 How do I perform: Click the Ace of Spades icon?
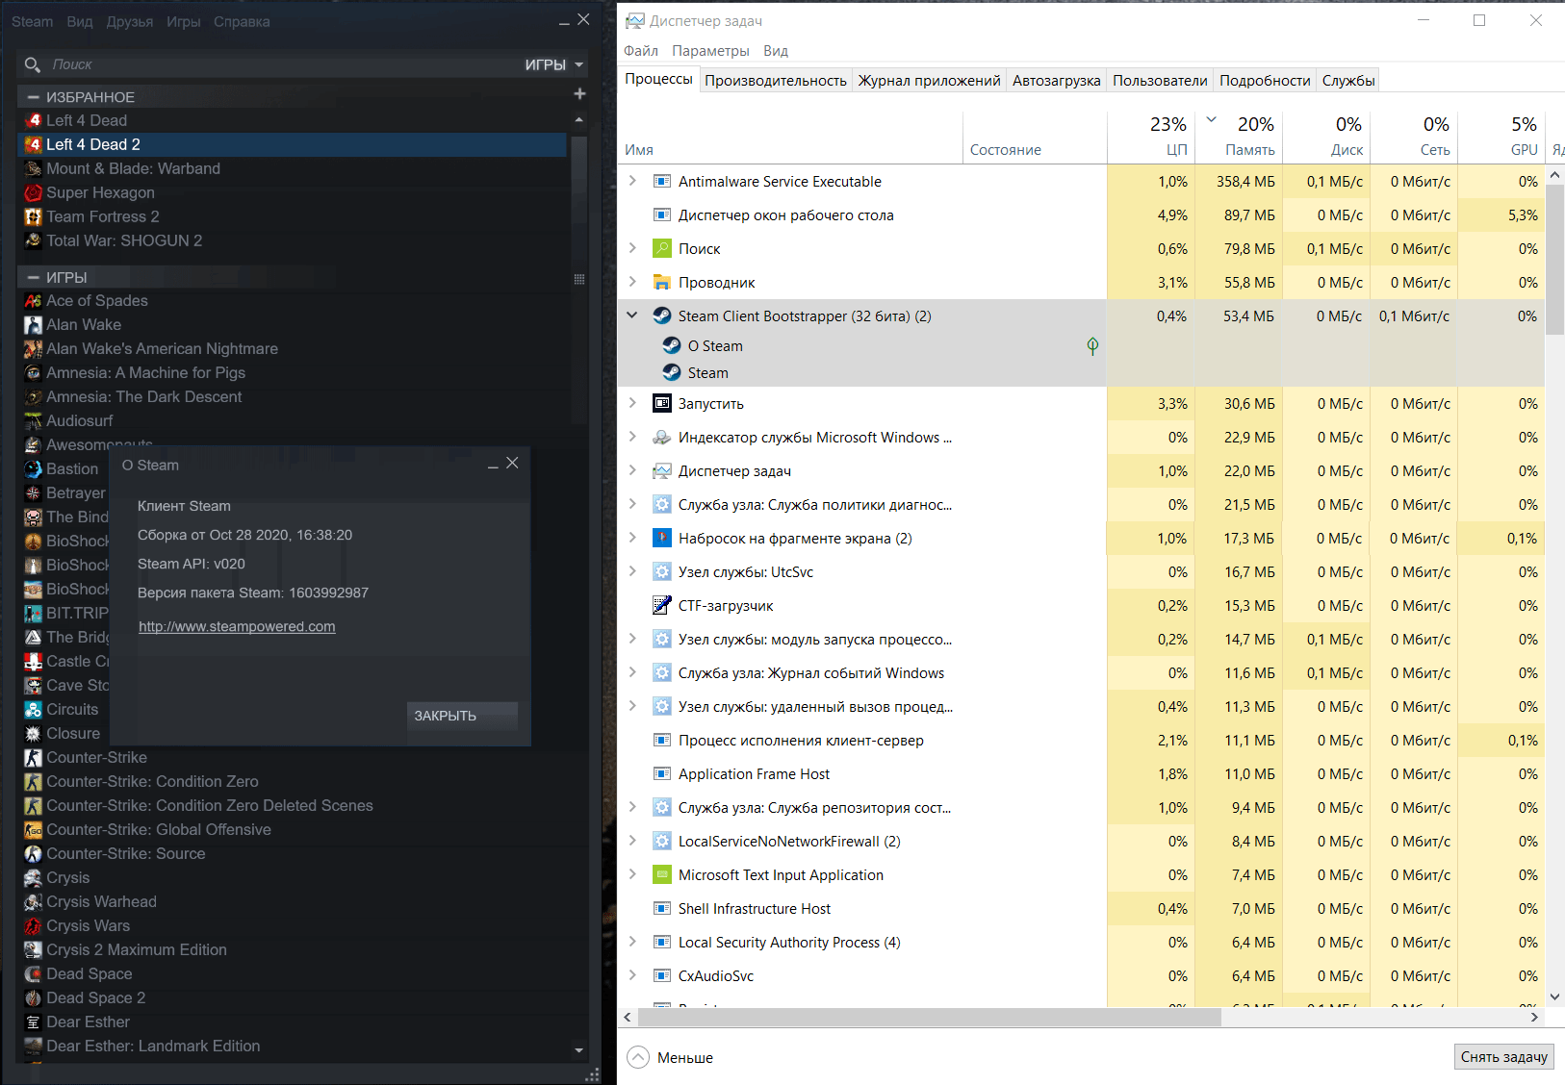click(34, 300)
